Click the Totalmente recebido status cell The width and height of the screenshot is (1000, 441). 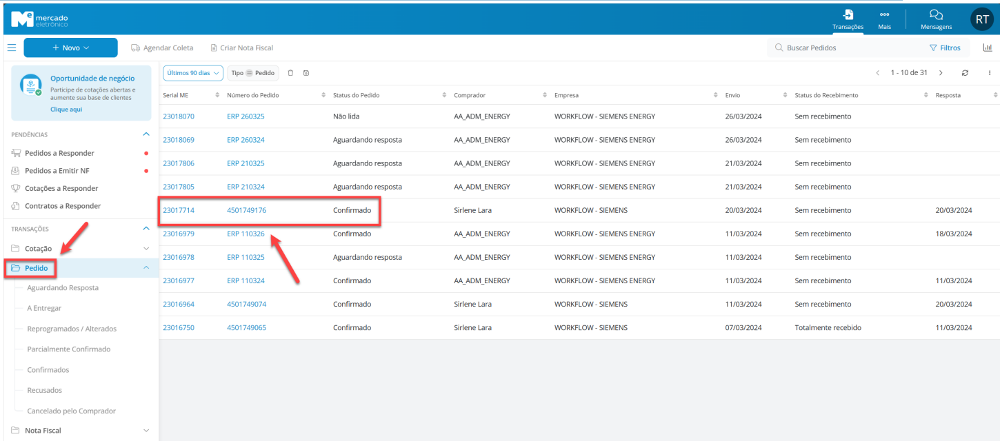click(828, 327)
